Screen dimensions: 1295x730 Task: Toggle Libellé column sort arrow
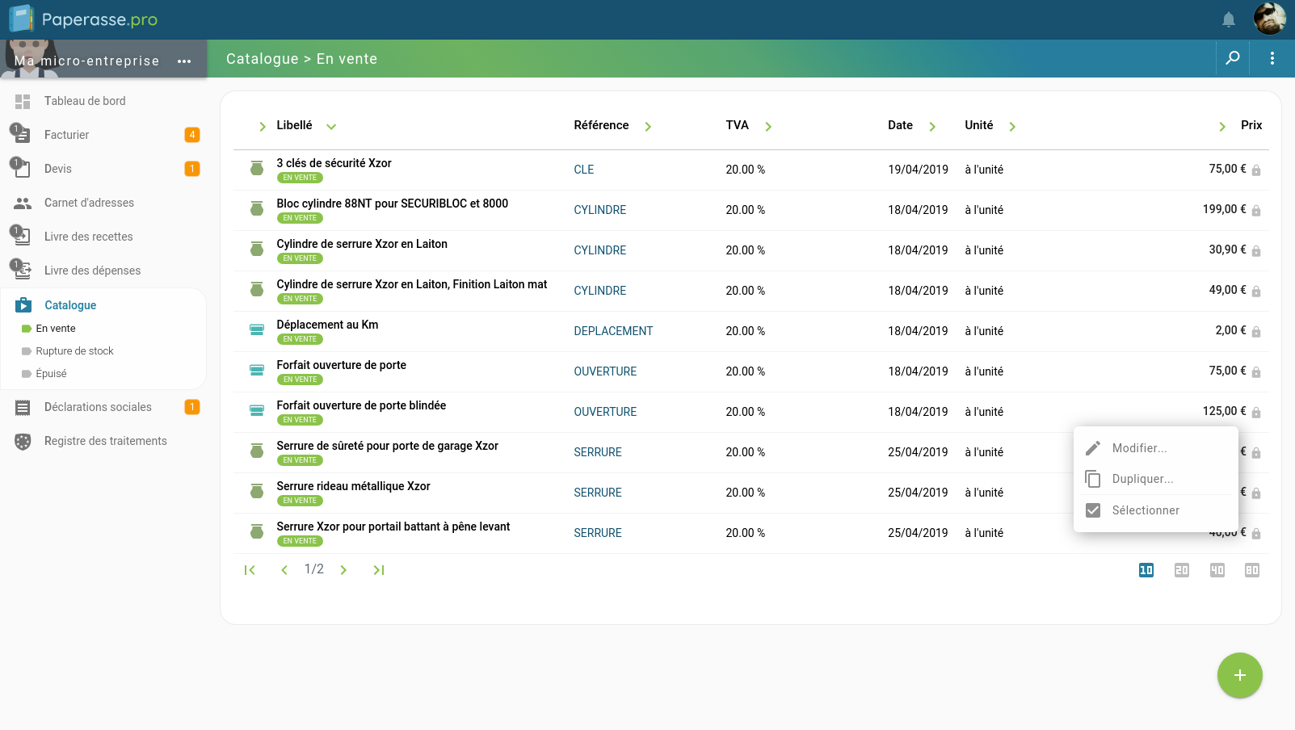[331, 126]
